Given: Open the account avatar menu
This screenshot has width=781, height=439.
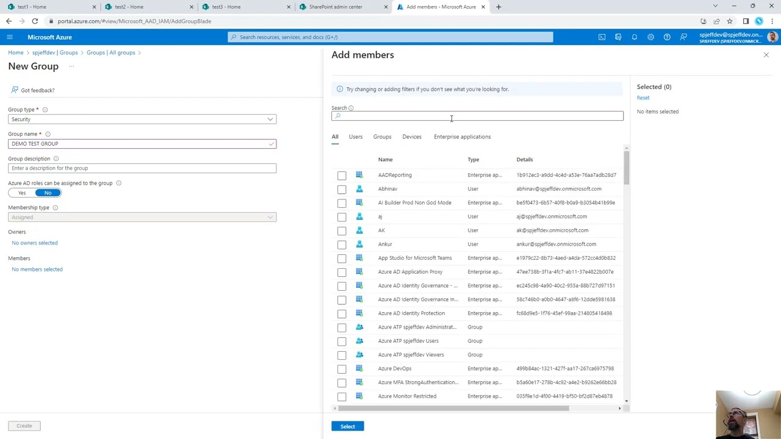Looking at the screenshot, I should pos(772,37).
